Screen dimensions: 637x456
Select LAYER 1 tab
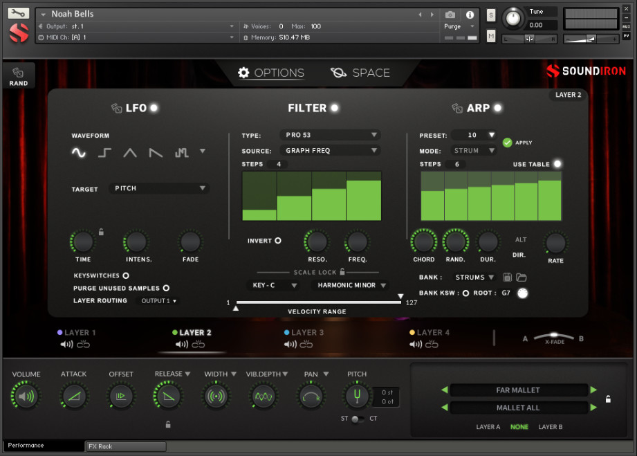[x=76, y=332]
